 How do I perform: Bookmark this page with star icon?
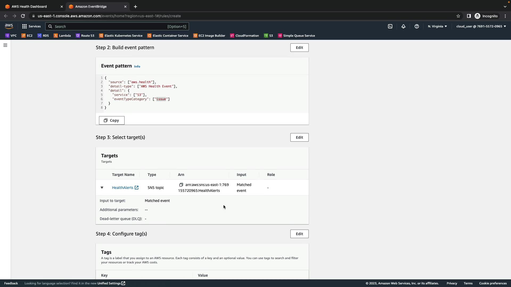click(x=458, y=16)
